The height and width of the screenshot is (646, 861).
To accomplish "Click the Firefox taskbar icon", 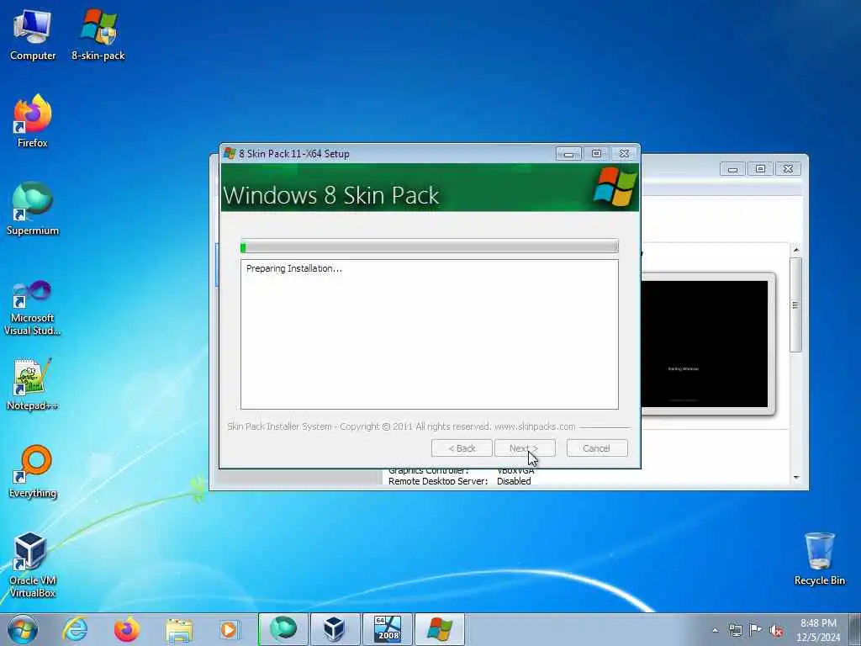I will tap(126, 629).
